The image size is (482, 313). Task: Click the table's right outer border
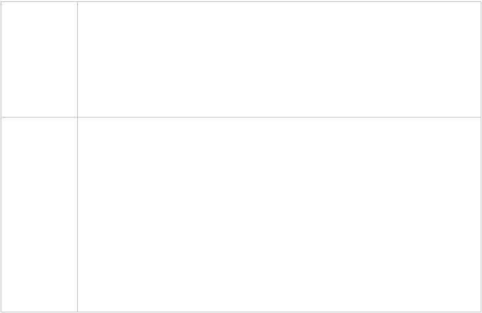[481, 156]
